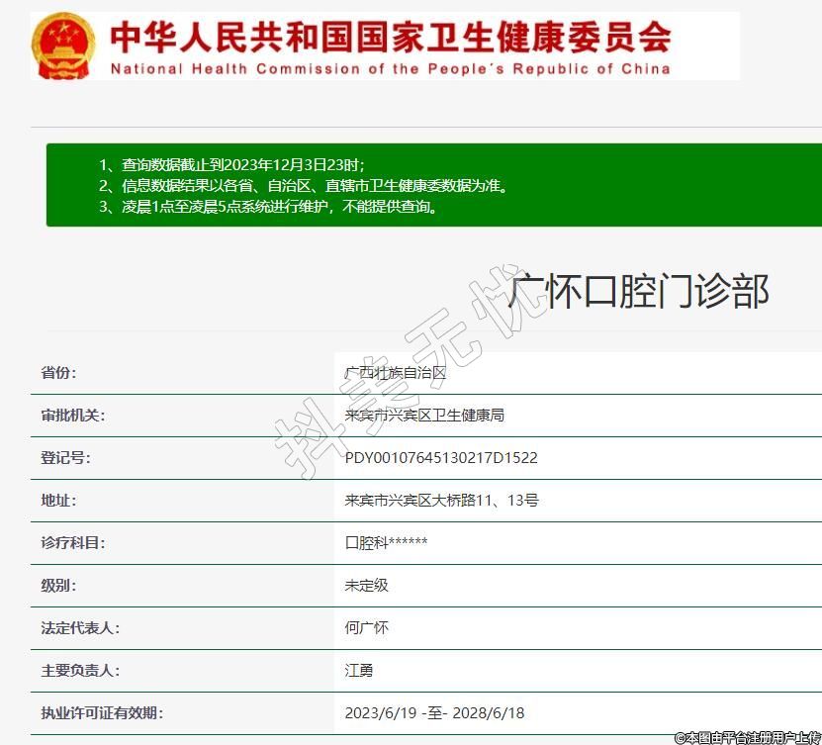Click the Chinese site title 中华人民共和国国家卫生健康委员会
The image size is (822, 745).
point(390,37)
